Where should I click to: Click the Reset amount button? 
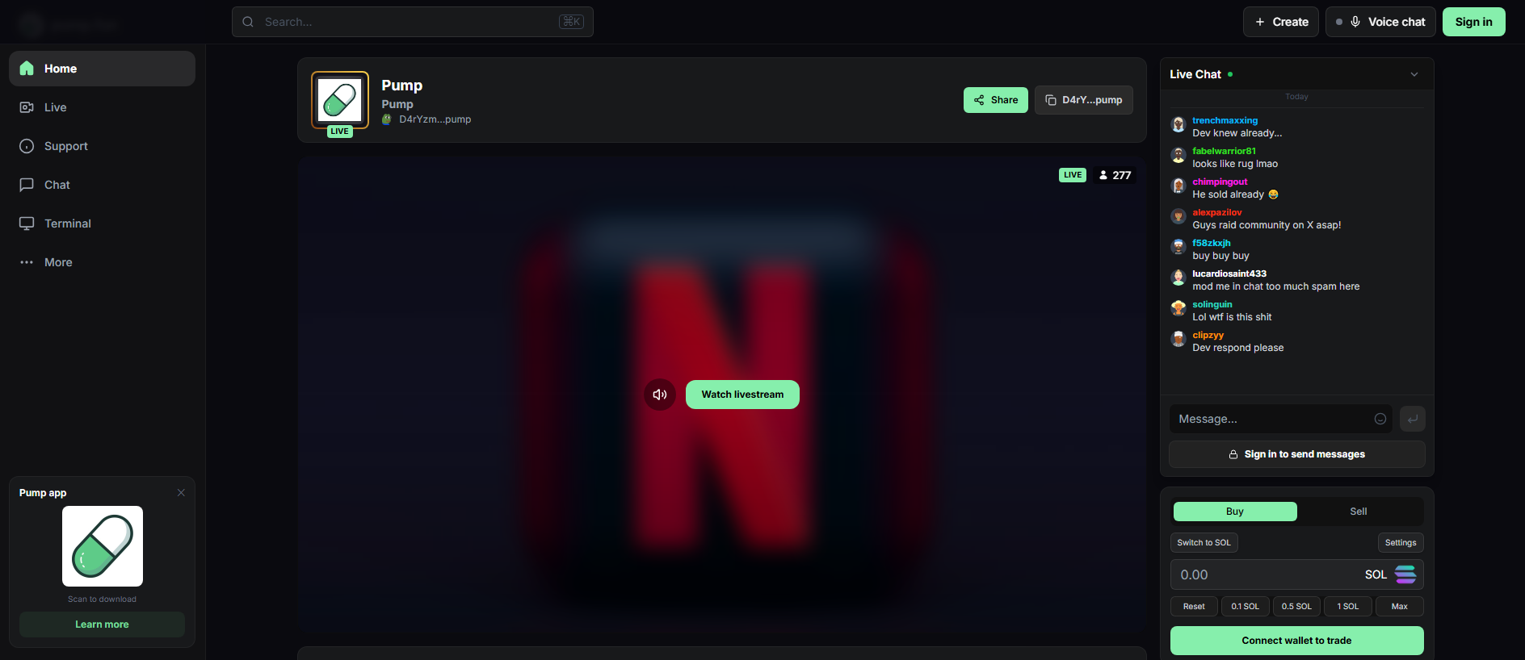[1194, 607]
